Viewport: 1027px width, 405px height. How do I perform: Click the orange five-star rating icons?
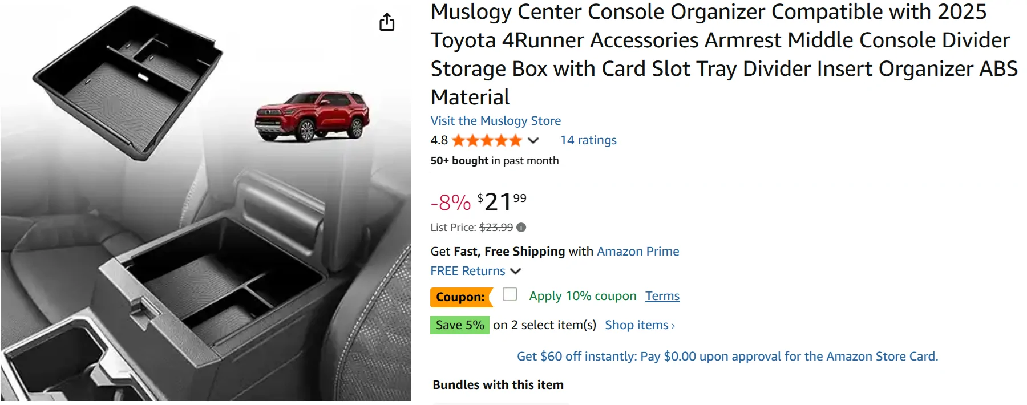(487, 140)
